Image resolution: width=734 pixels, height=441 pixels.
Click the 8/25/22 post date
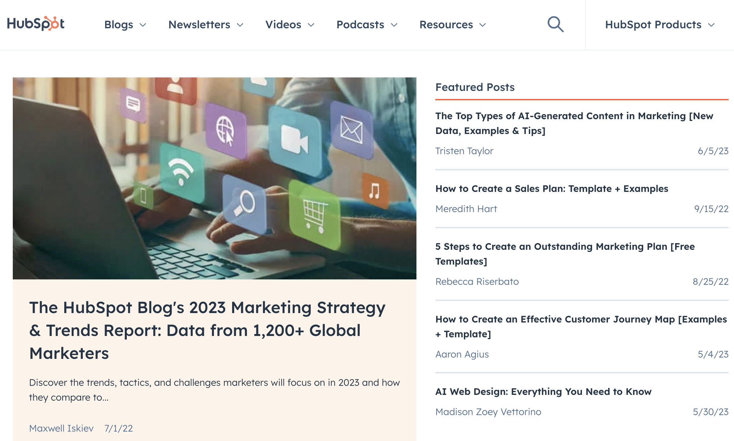(x=710, y=281)
